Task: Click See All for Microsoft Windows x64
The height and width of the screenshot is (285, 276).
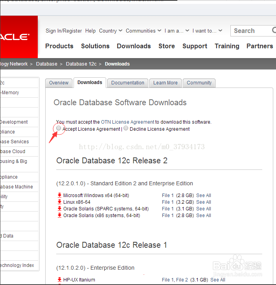Action: pos(204,195)
